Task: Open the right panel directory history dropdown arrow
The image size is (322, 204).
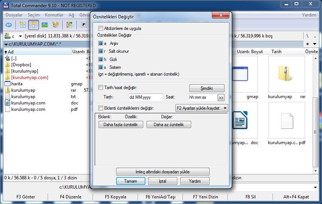Action: [315, 44]
